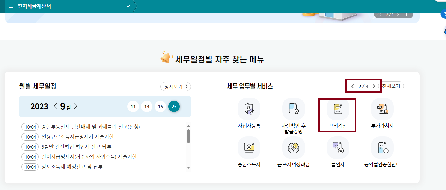This screenshot has height=190, width=446.
Task: Go back a page with the left pagination arrow
Action: point(352,86)
